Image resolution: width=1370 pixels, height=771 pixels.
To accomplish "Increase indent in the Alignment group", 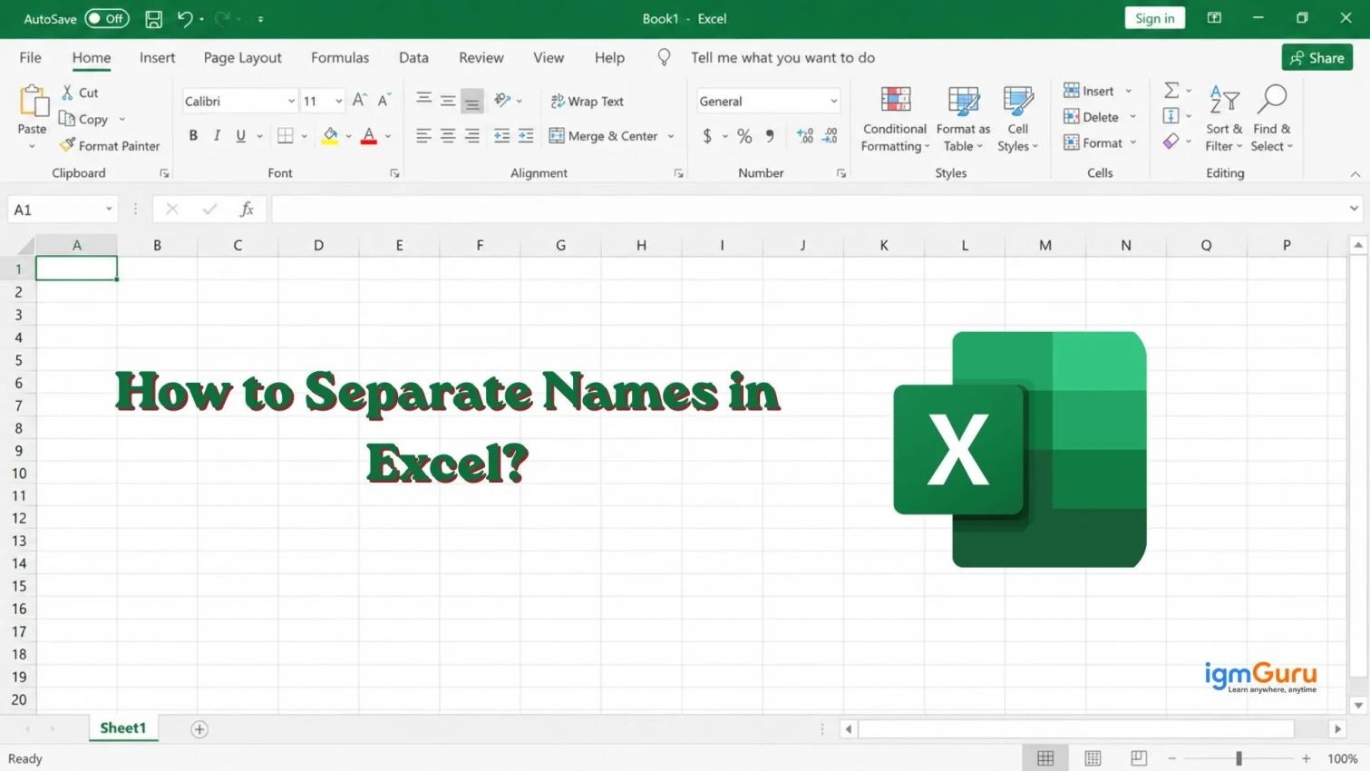I will tap(526, 136).
